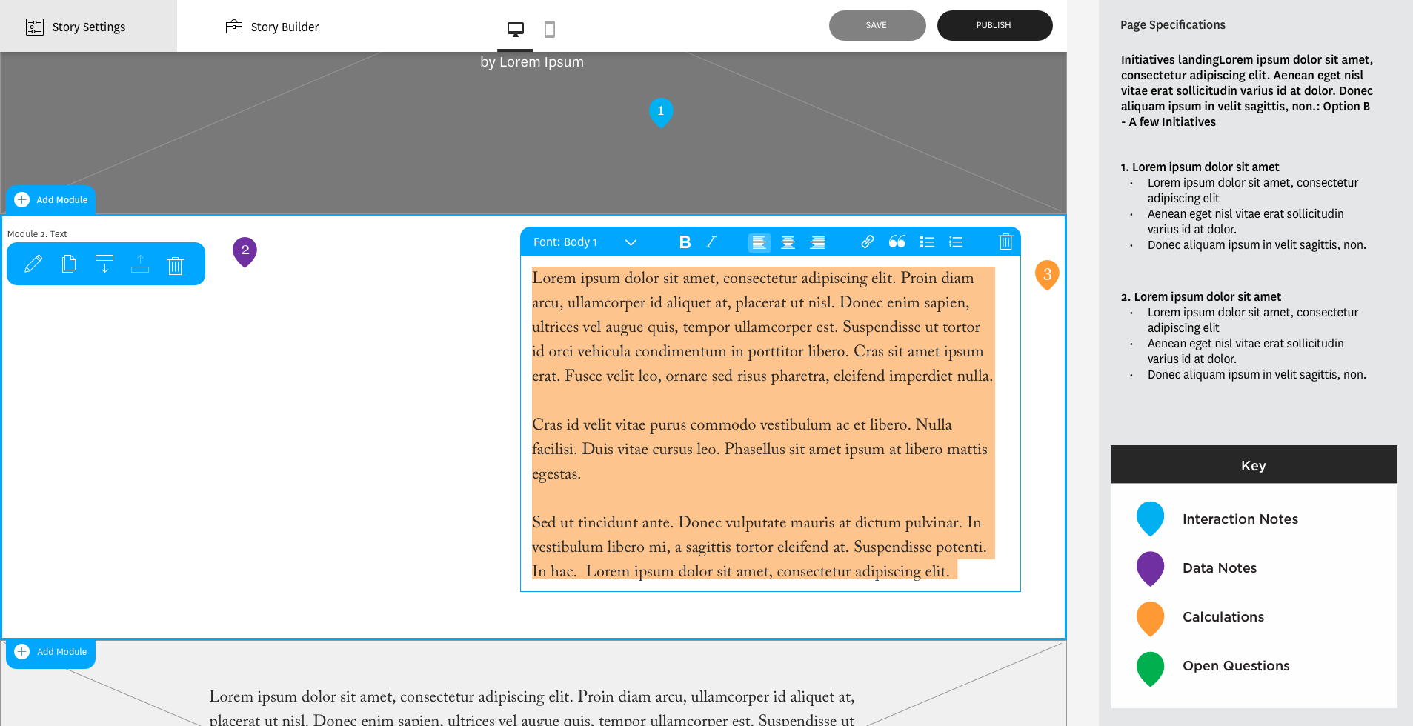Apply bulleted list formatting
Image resolution: width=1413 pixels, height=726 pixels.
(x=927, y=242)
